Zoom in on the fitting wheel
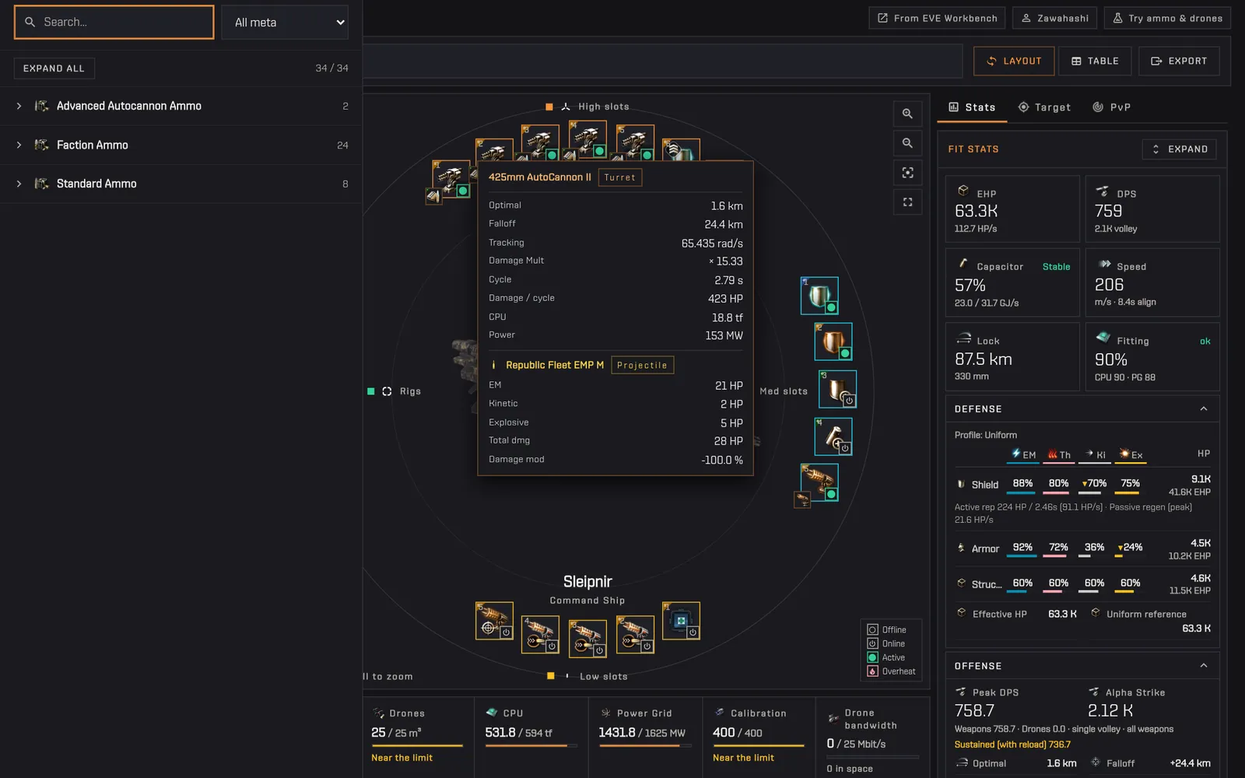The image size is (1245, 778). click(x=907, y=114)
